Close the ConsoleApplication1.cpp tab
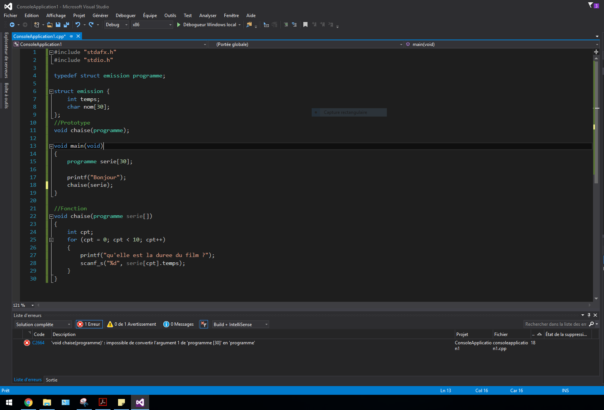This screenshot has width=604, height=410. 78,36
